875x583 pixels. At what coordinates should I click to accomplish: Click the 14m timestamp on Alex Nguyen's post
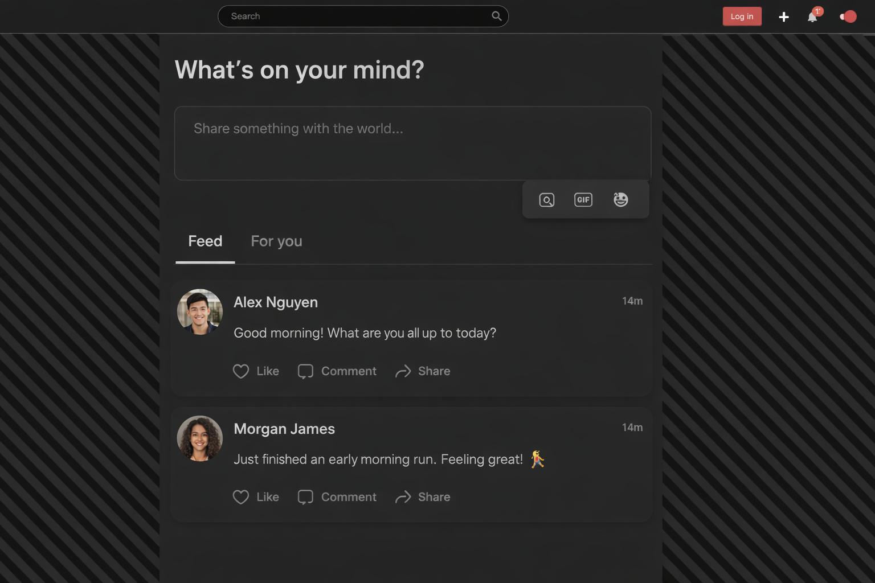click(632, 301)
